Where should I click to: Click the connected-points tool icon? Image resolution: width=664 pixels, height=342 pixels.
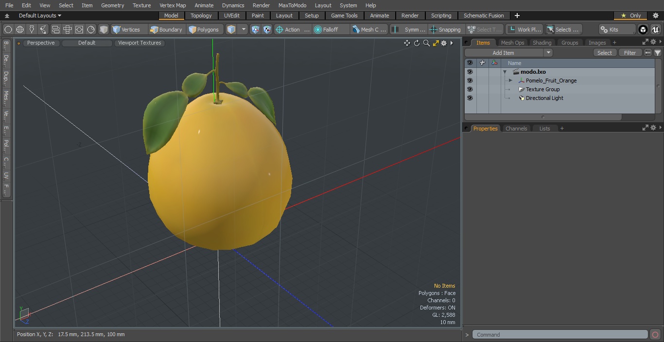click(x=43, y=30)
